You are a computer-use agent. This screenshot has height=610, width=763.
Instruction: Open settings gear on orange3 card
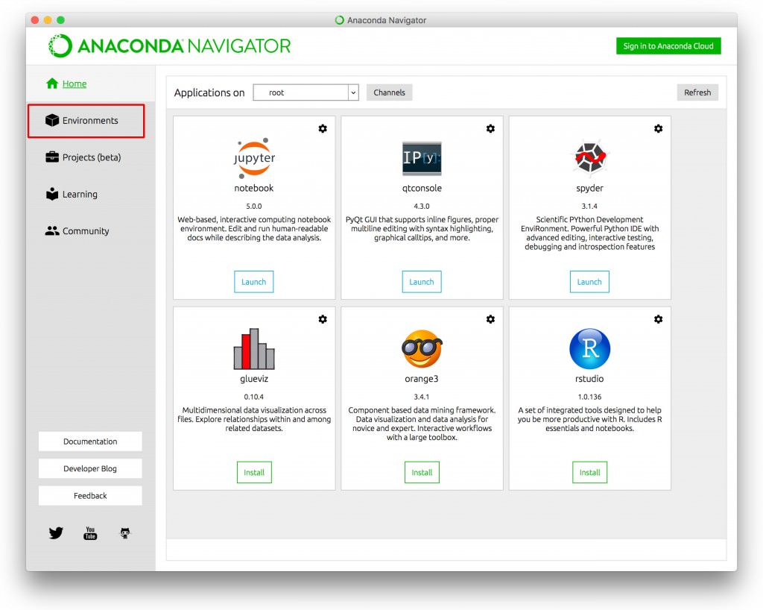490,319
